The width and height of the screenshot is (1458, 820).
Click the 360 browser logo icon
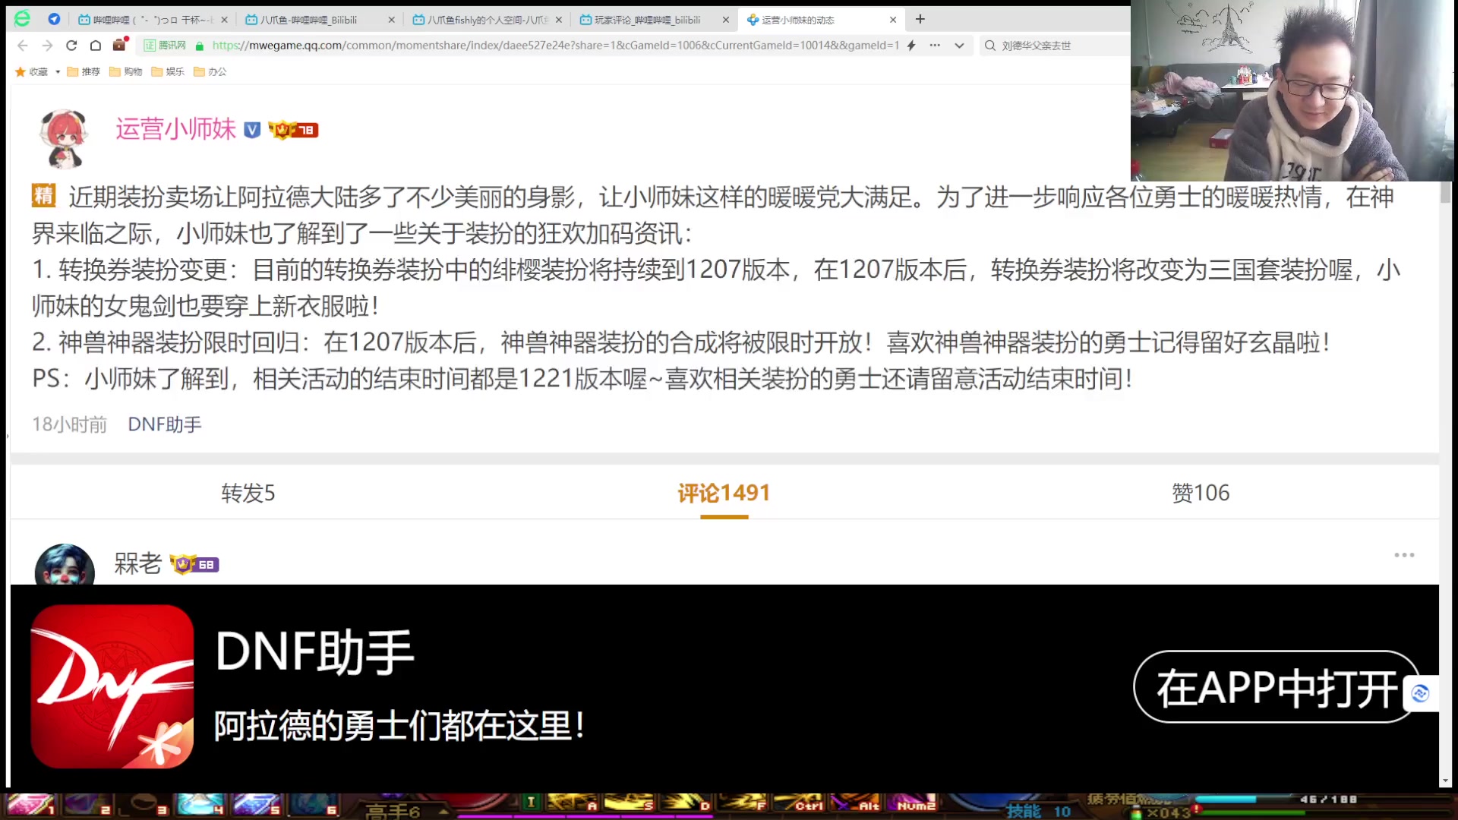pyautogui.click(x=22, y=19)
